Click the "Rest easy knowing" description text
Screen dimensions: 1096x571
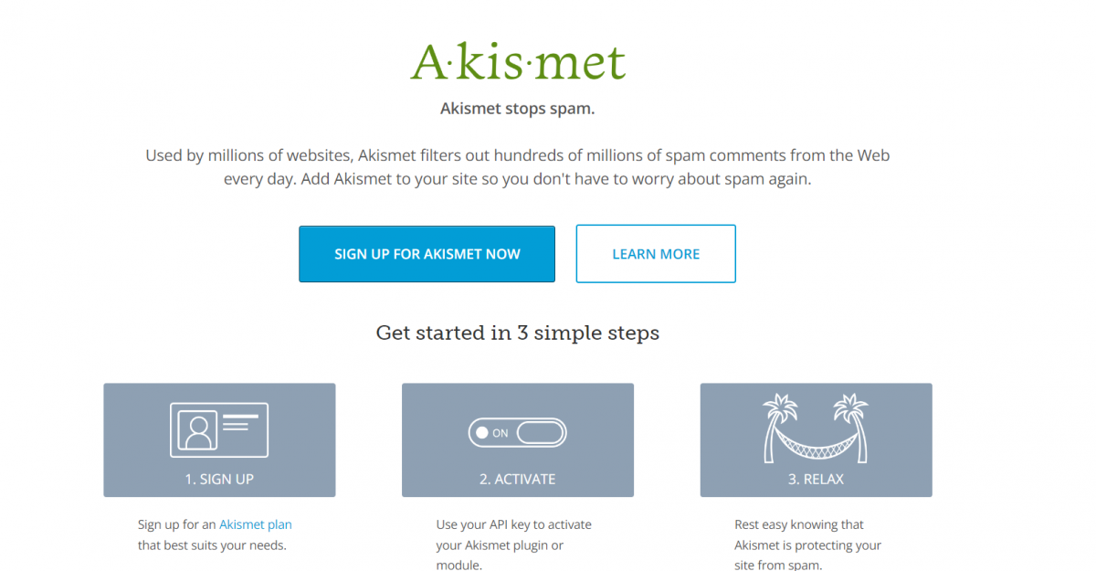point(808,545)
